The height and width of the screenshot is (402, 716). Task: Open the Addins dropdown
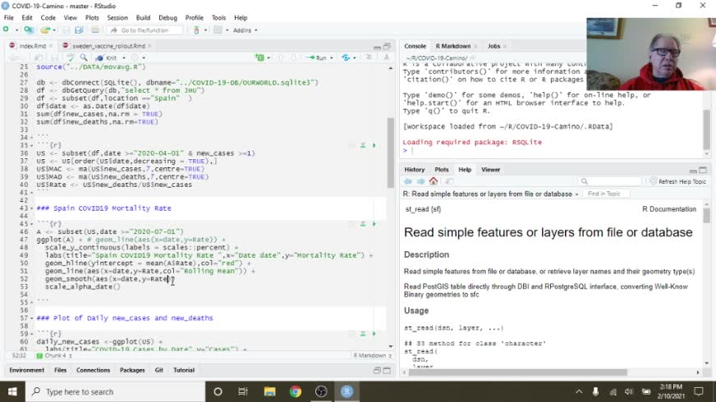click(245, 30)
